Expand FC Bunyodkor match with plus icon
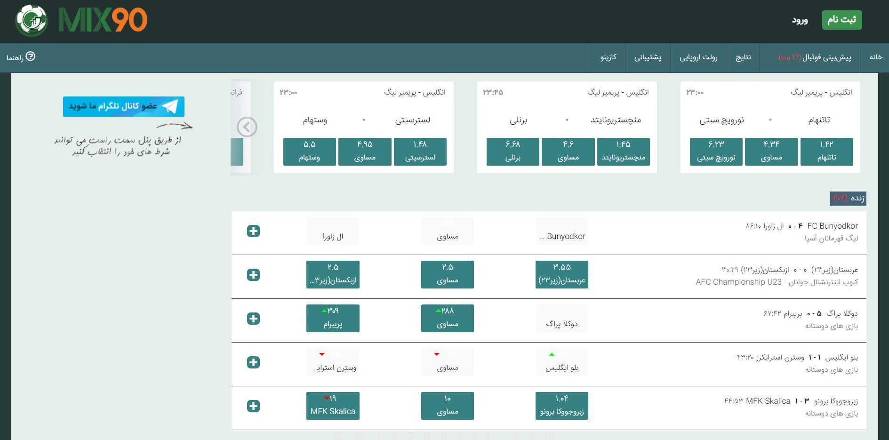The height and width of the screenshot is (440, 889). pos(253,231)
